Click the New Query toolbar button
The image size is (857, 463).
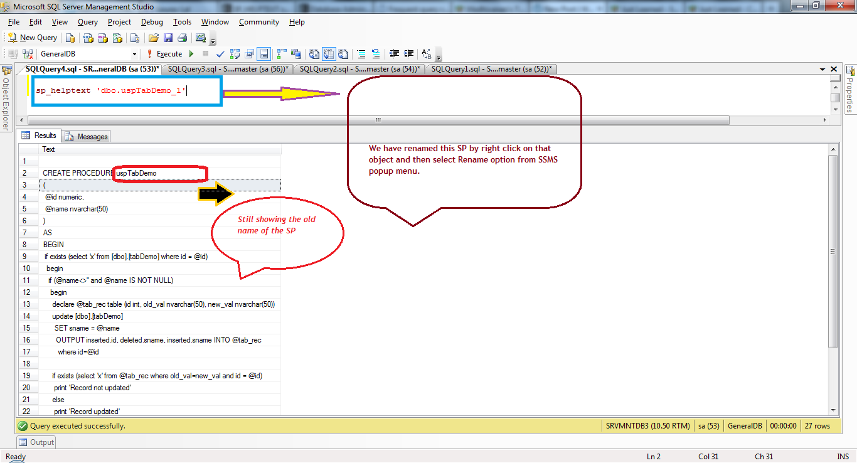[x=32, y=38]
